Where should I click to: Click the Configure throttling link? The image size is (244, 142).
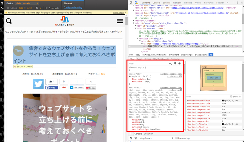click(x=73, y=7)
